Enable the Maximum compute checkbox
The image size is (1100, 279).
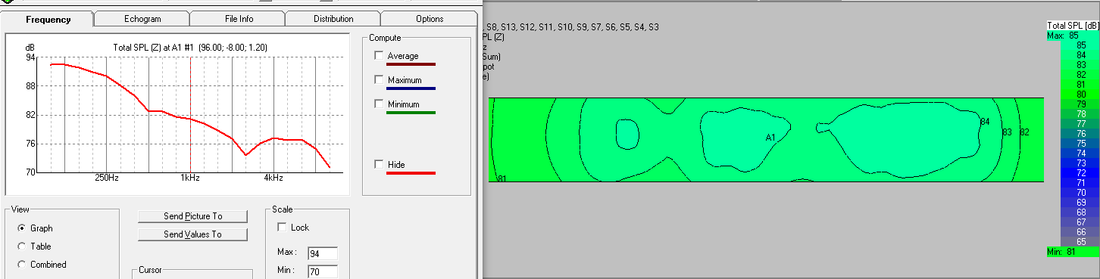pos(379,80)
